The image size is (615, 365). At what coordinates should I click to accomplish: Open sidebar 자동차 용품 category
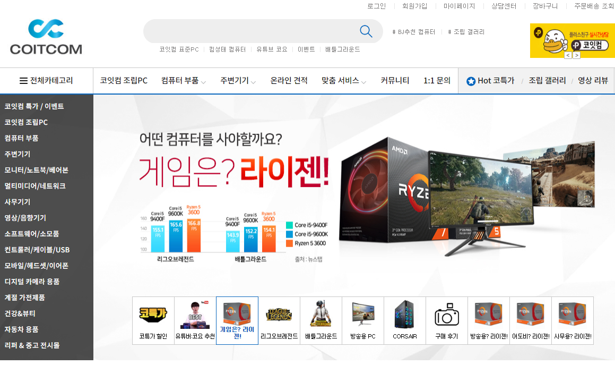coord(22,329)
